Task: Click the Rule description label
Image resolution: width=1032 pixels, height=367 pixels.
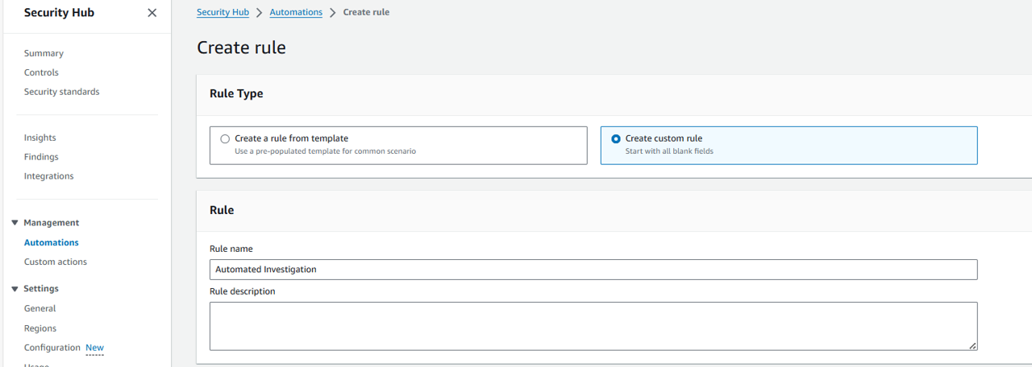Action: click(x=243, y=291)
